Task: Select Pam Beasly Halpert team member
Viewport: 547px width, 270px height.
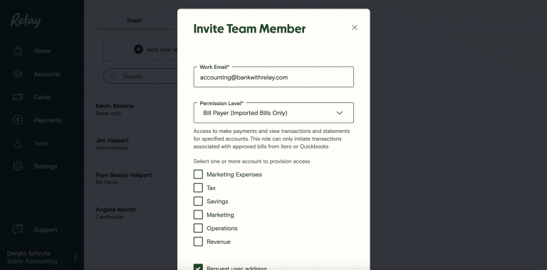Action: (x=124, y=175)
